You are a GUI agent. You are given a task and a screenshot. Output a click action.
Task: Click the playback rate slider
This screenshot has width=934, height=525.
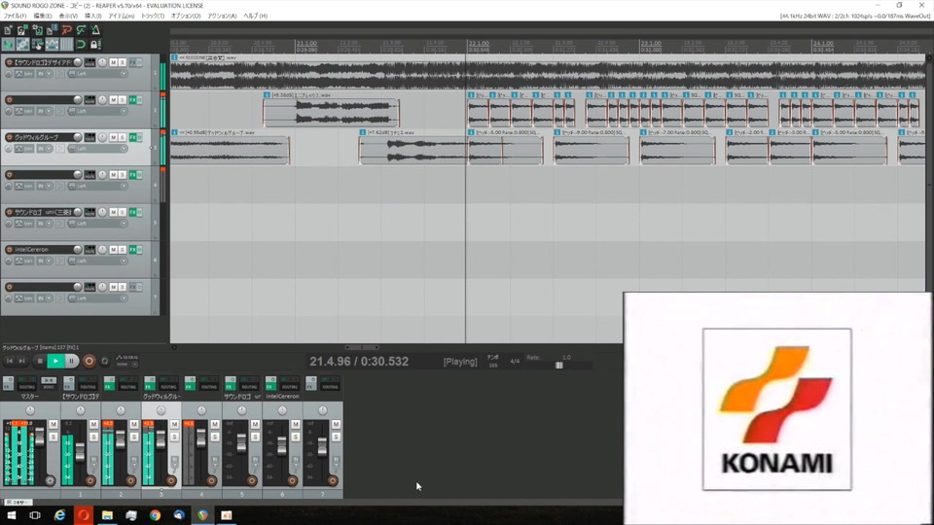559,365
